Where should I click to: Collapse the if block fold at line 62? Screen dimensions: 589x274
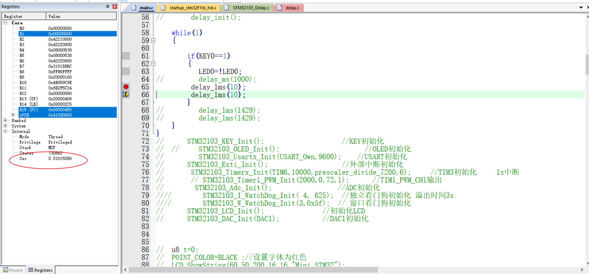pyautogui.click(x=153, y=64)
